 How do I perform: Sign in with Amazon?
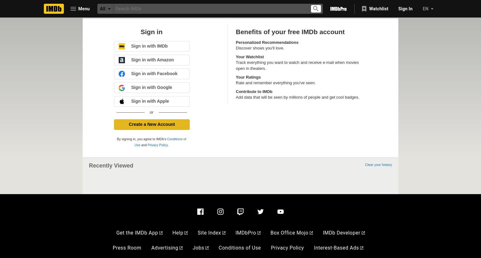tap(152, 60)
